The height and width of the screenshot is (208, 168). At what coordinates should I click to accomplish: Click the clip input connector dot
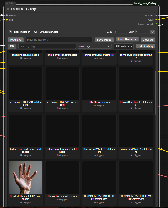tap(7, 20)
